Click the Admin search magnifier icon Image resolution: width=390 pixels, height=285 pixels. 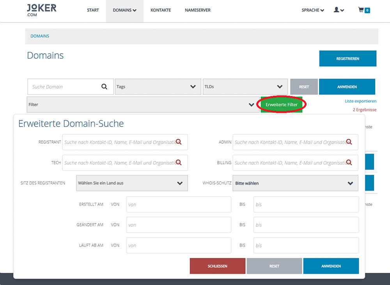(x=349, y=142)
